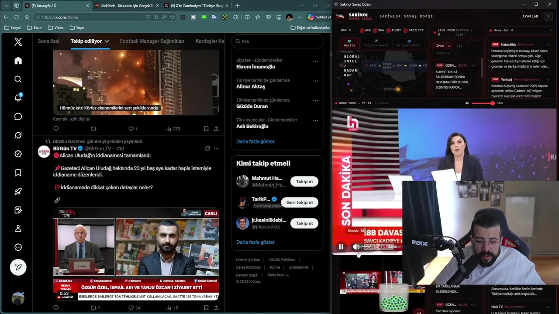
Task: Open the Gizlilik Politikası link
Action: pos(282,259)
